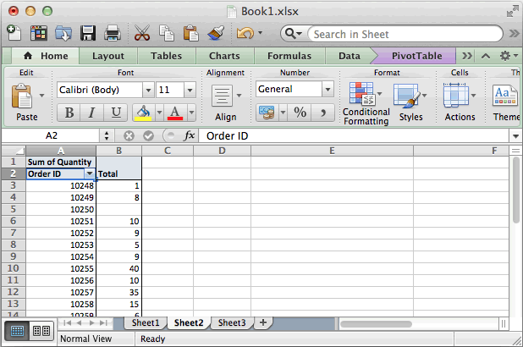
Task: Print using the printer icon
Action: (x=113, y=33)
